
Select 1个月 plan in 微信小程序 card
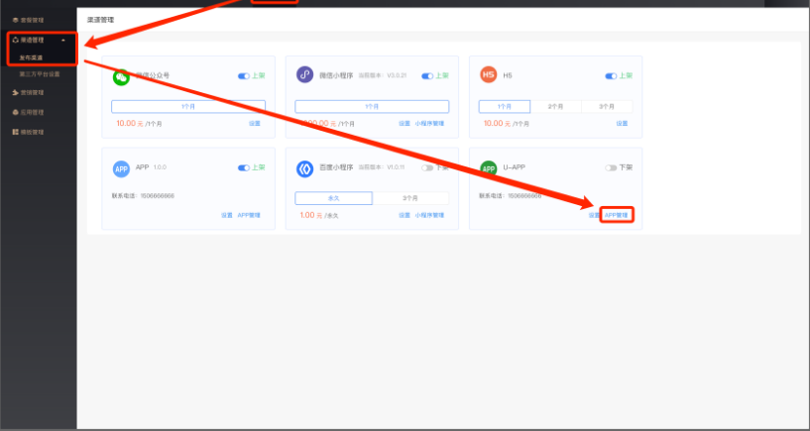pos(372,106)
